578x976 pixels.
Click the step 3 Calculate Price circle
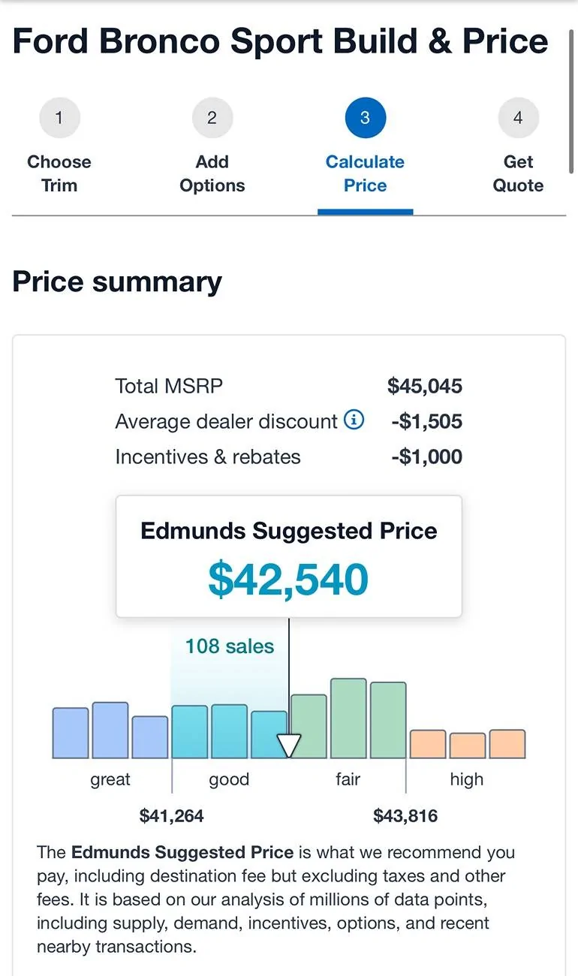pos(365,118)
